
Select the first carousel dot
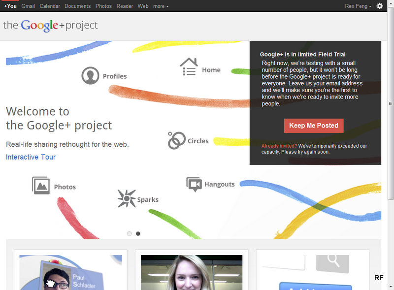point(129,233)
